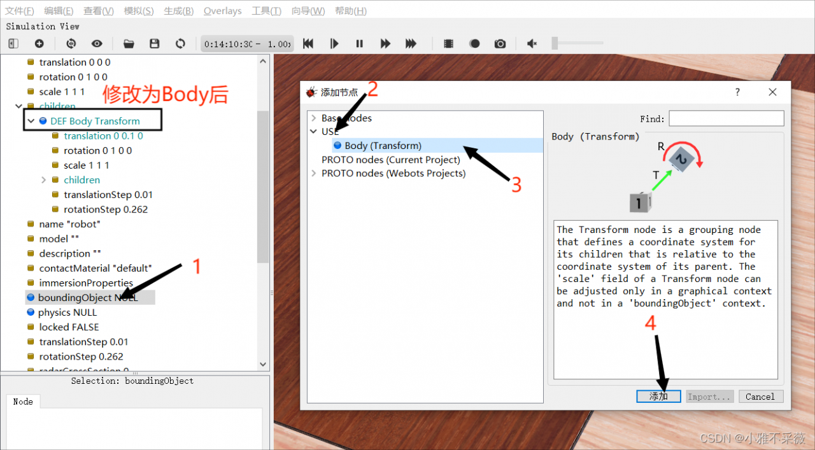Mute sound using the speaker icon
Screen dimensions: 815x450
coord(532,43)
